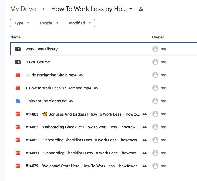Sort files by the Name column header

(x=15, y=37)
